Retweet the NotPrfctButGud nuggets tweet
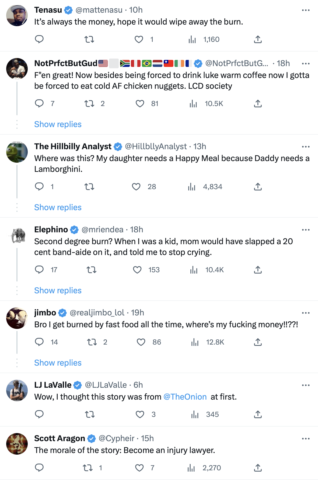Viewport: 318px width, 480px height. click(89, 104)
